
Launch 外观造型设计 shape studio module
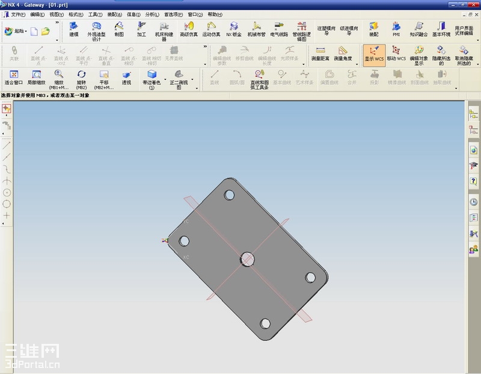tap(96, 31)
